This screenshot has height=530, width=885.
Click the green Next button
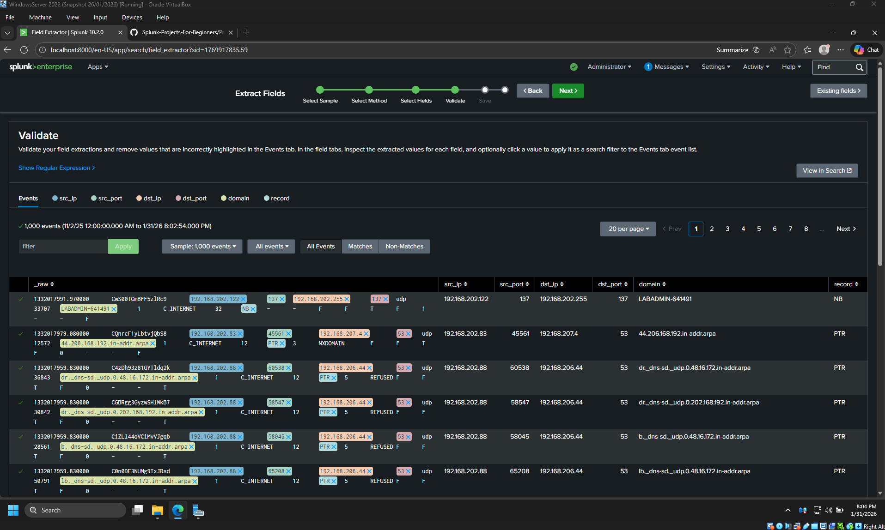click(x=568, y=91)
